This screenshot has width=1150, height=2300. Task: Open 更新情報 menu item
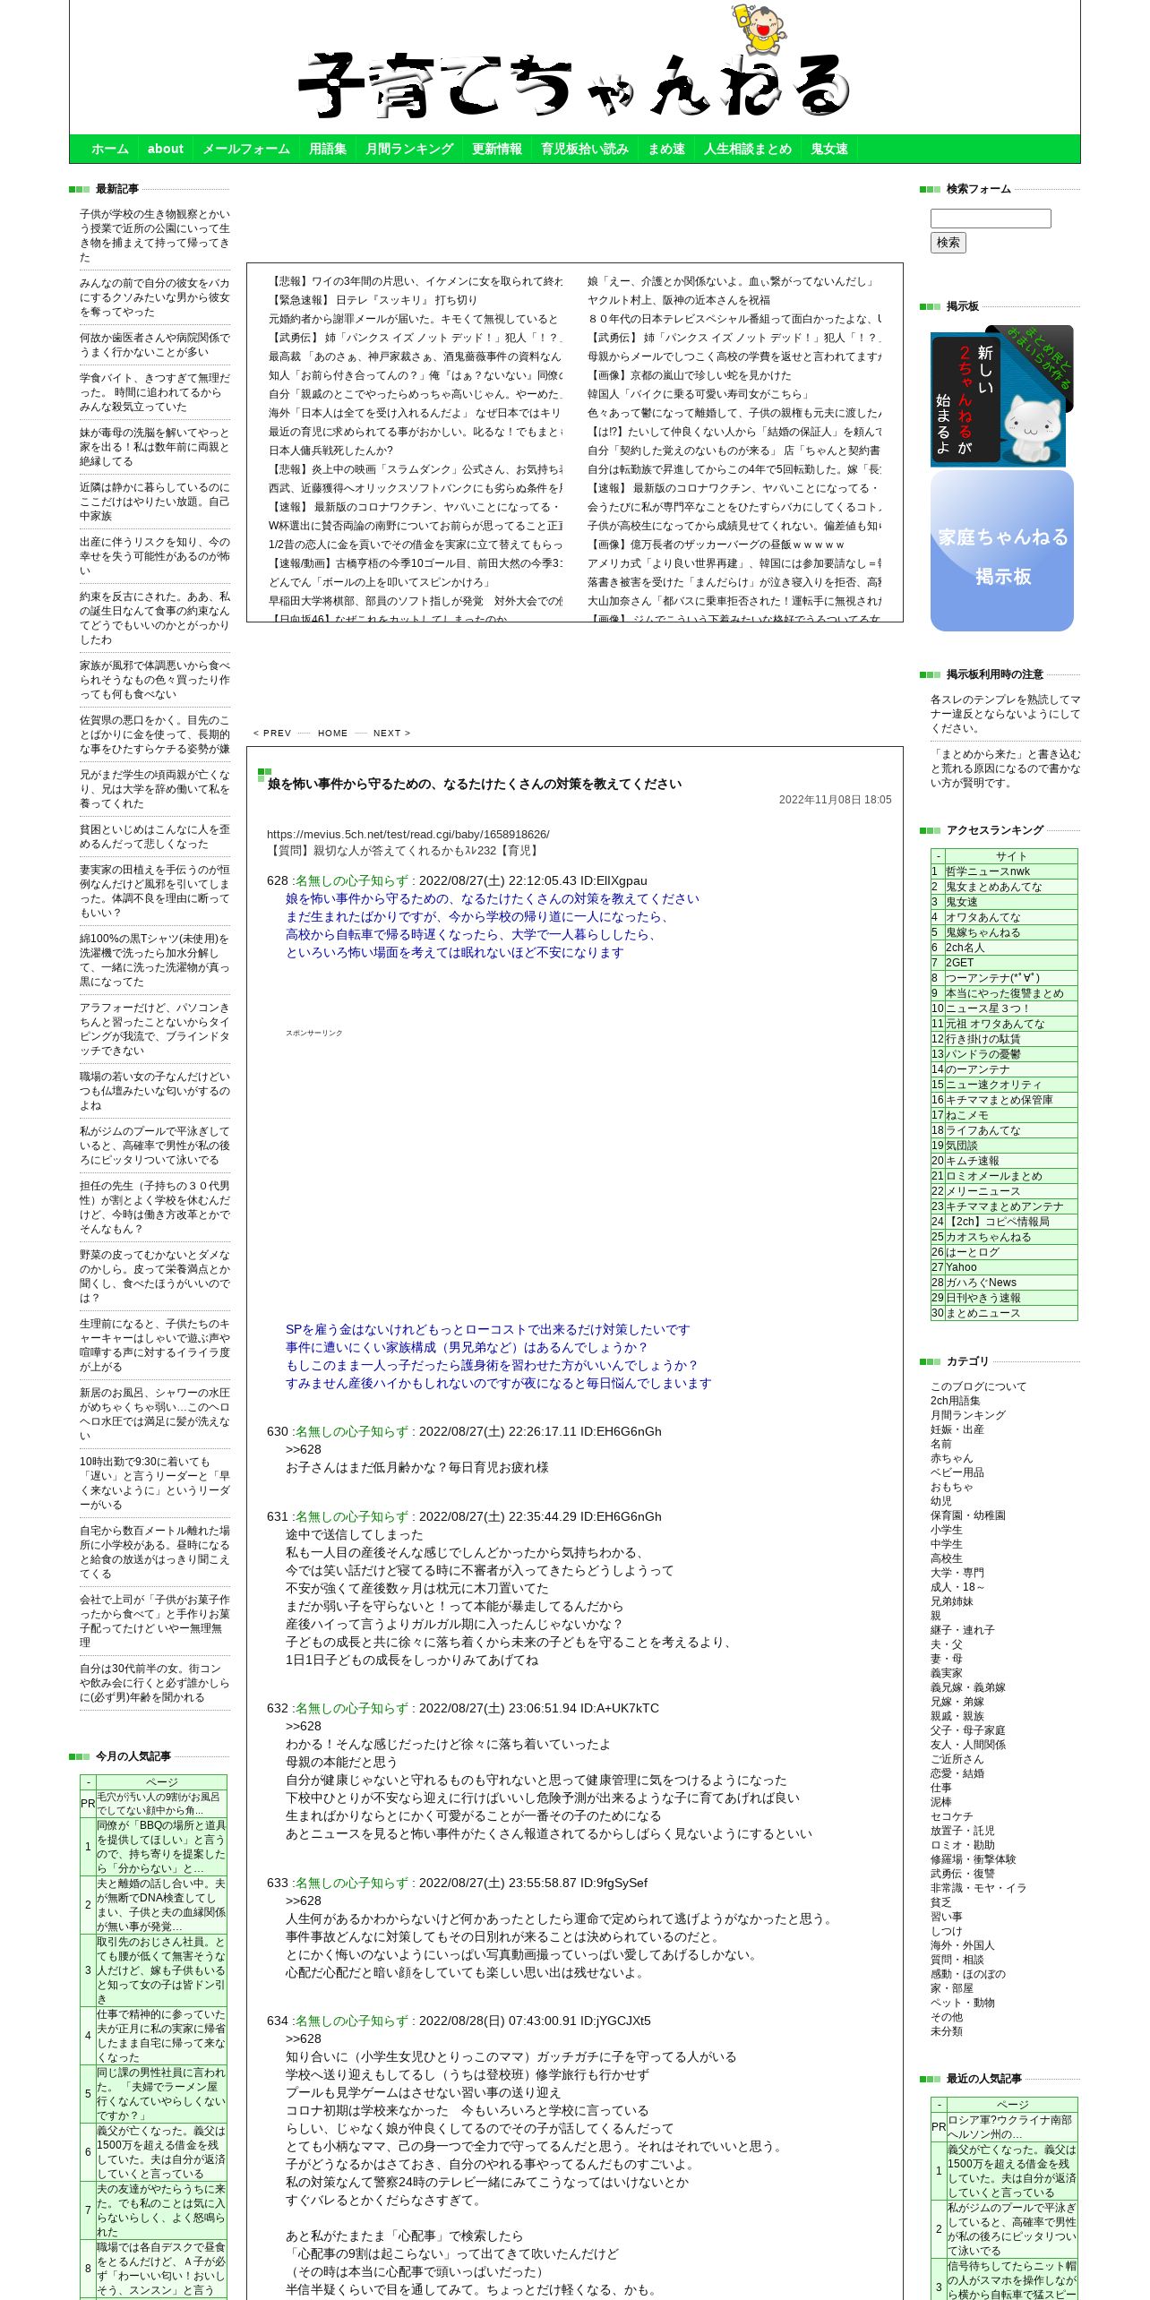pos(497,149)
